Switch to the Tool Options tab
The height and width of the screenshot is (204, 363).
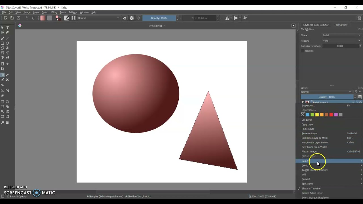341,25
